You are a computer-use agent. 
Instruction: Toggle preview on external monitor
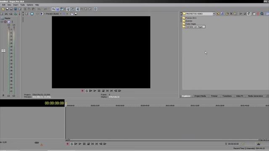tap(32, 14)
